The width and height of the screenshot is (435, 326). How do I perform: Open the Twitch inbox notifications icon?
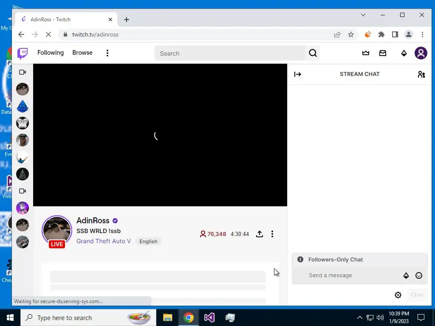pos(383,53)
